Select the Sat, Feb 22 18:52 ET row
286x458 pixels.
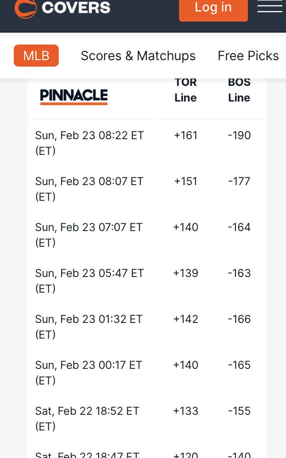point(147,418)
